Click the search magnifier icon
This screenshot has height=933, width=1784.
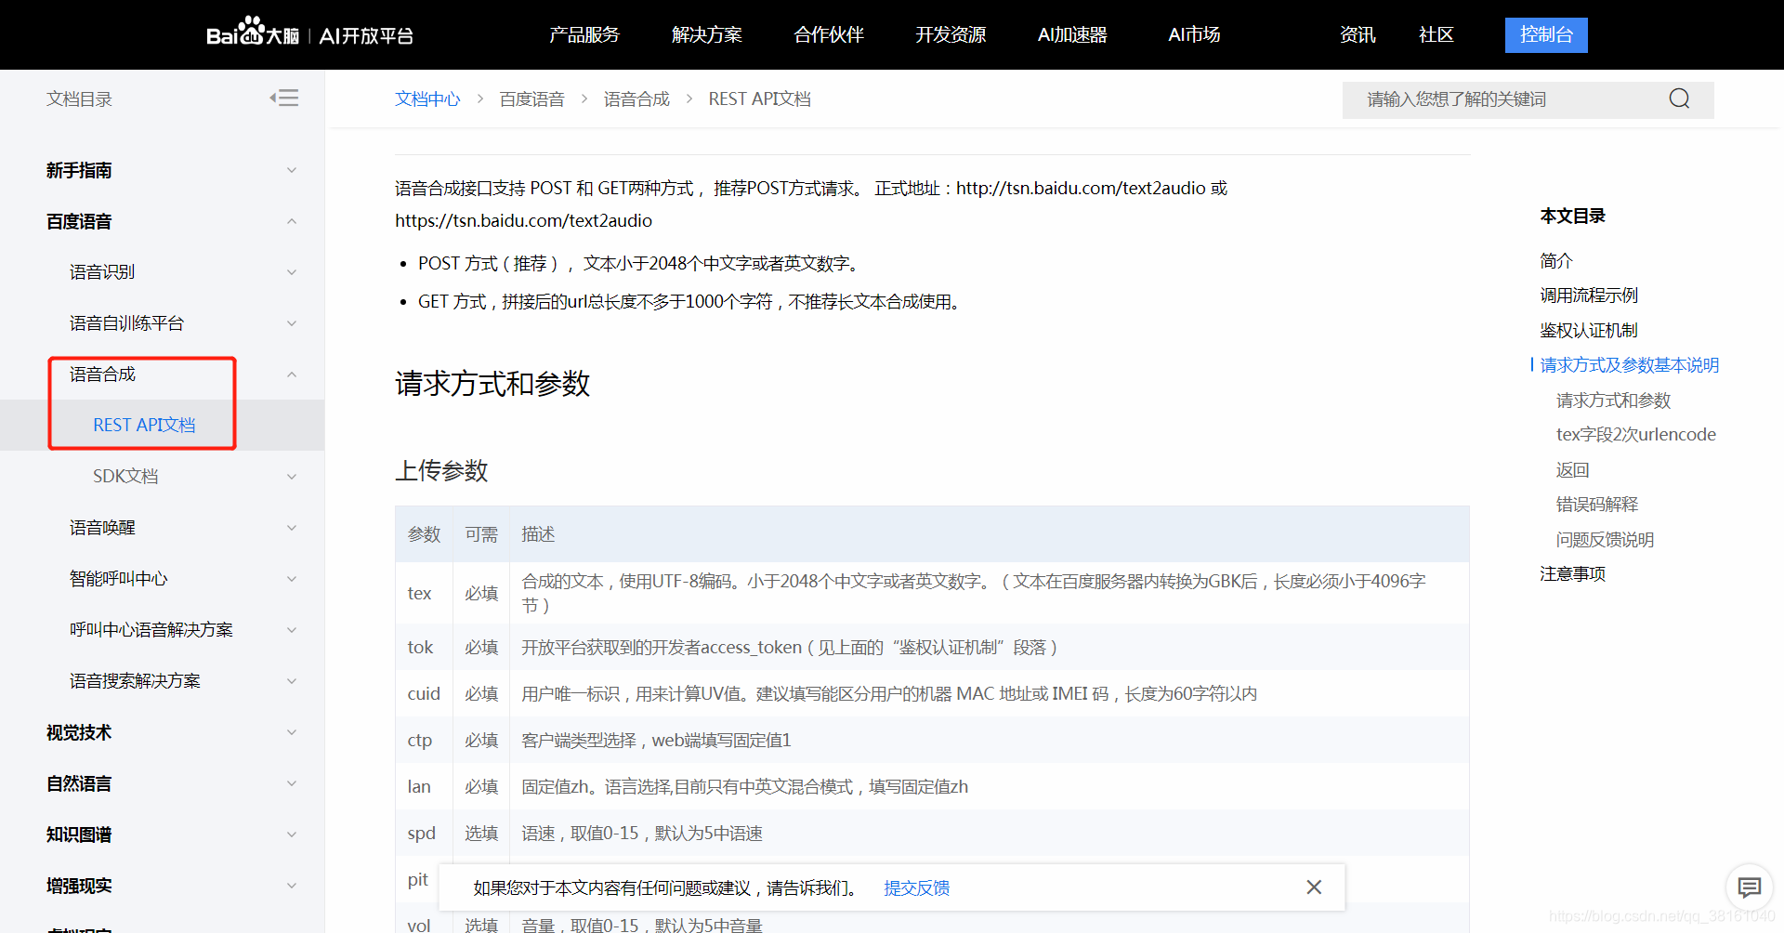click(1679, 99)
